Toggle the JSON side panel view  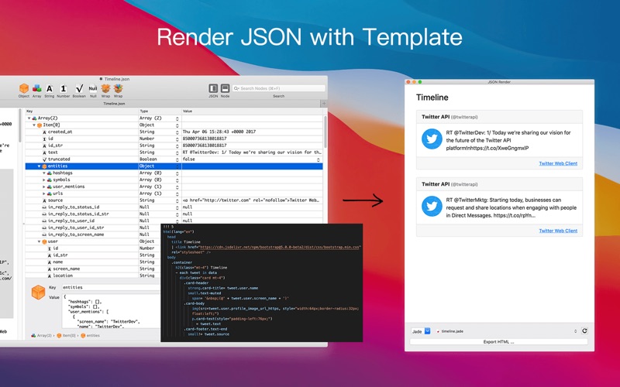[x=213, y=88]
